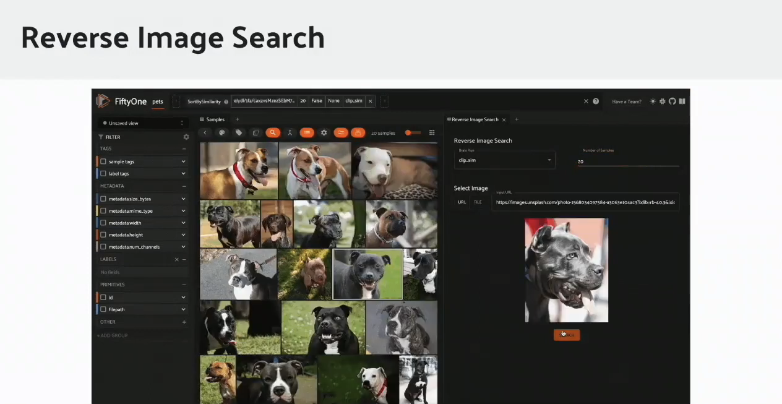Switch to grid view using the grid icon
The image size is (782, 404).
pos(432,132)
